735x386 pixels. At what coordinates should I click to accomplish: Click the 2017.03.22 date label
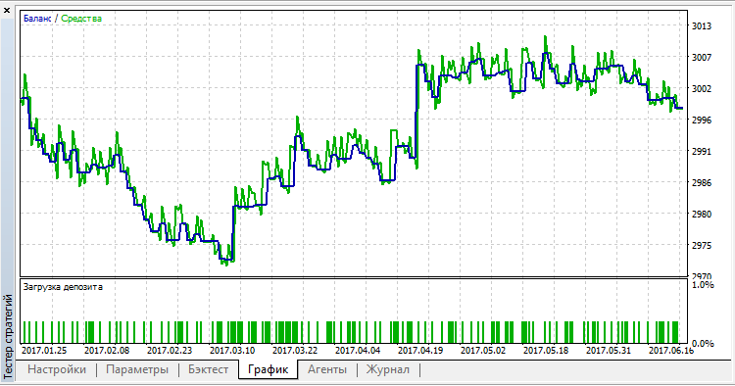(x=295, y=351)
